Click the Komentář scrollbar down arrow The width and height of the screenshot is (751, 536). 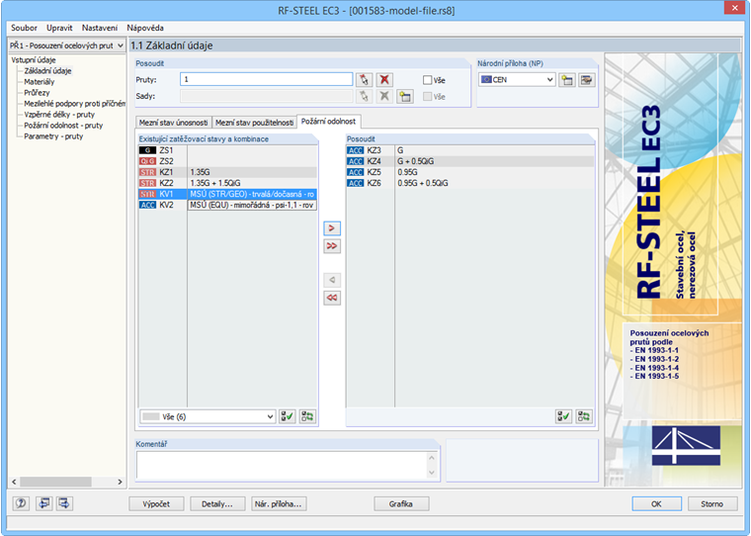432,473
